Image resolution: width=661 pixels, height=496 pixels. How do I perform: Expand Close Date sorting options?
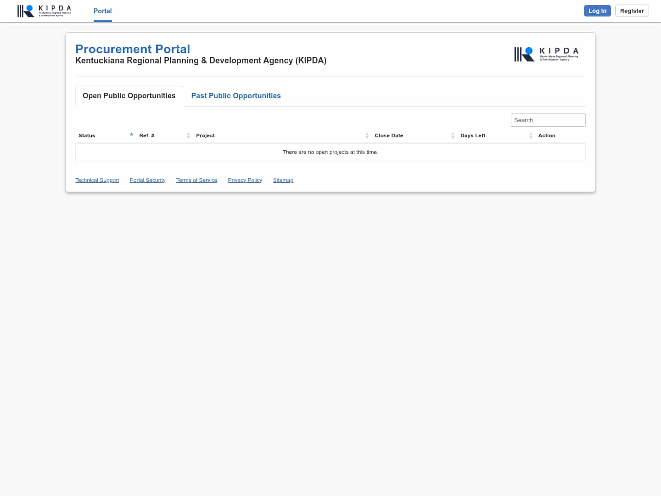pos(453,135)
